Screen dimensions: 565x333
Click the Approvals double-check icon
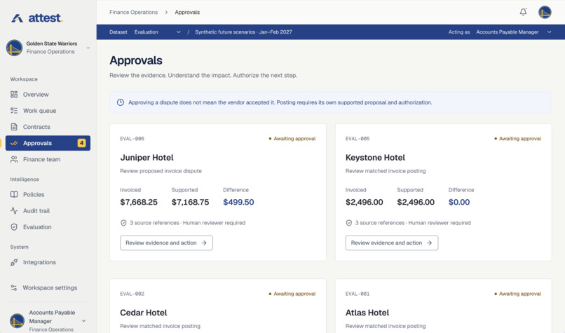click(14, 143)
